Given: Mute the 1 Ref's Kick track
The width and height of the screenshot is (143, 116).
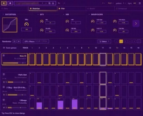Looking at the screenshot, I should pyautogui.click(x=4, y=82).
